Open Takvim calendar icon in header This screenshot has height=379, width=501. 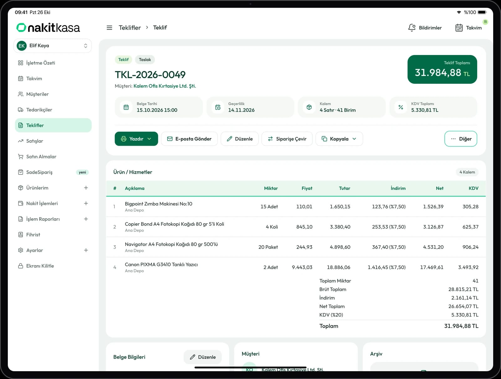pos(459,28)
